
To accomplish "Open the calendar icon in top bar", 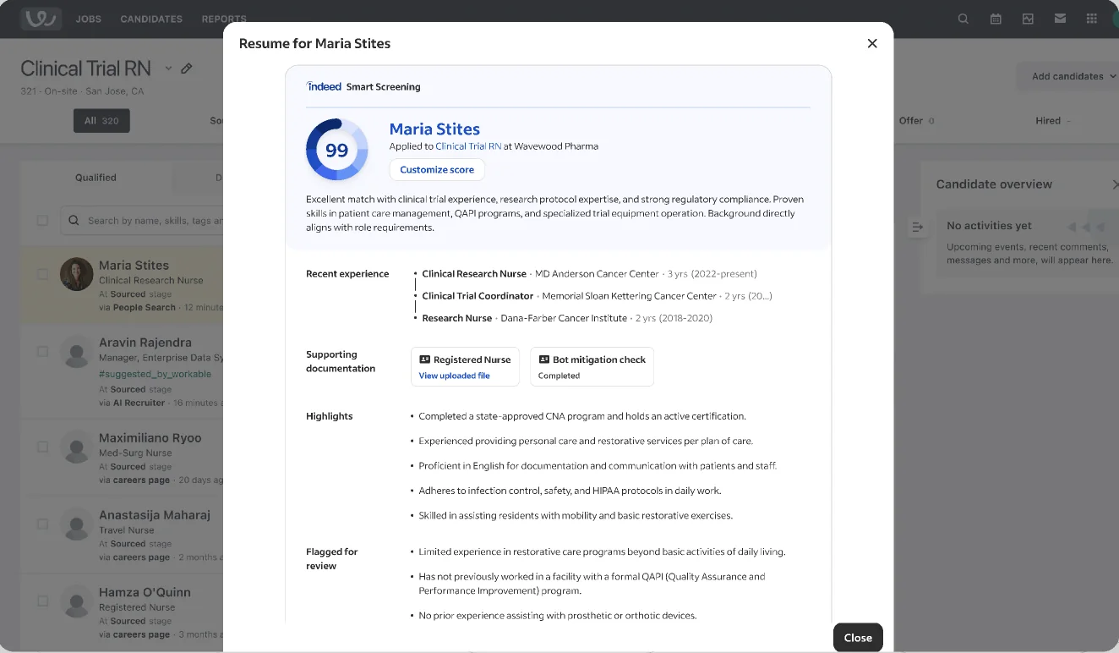I will pyautogui.click(x=996, y=19).
